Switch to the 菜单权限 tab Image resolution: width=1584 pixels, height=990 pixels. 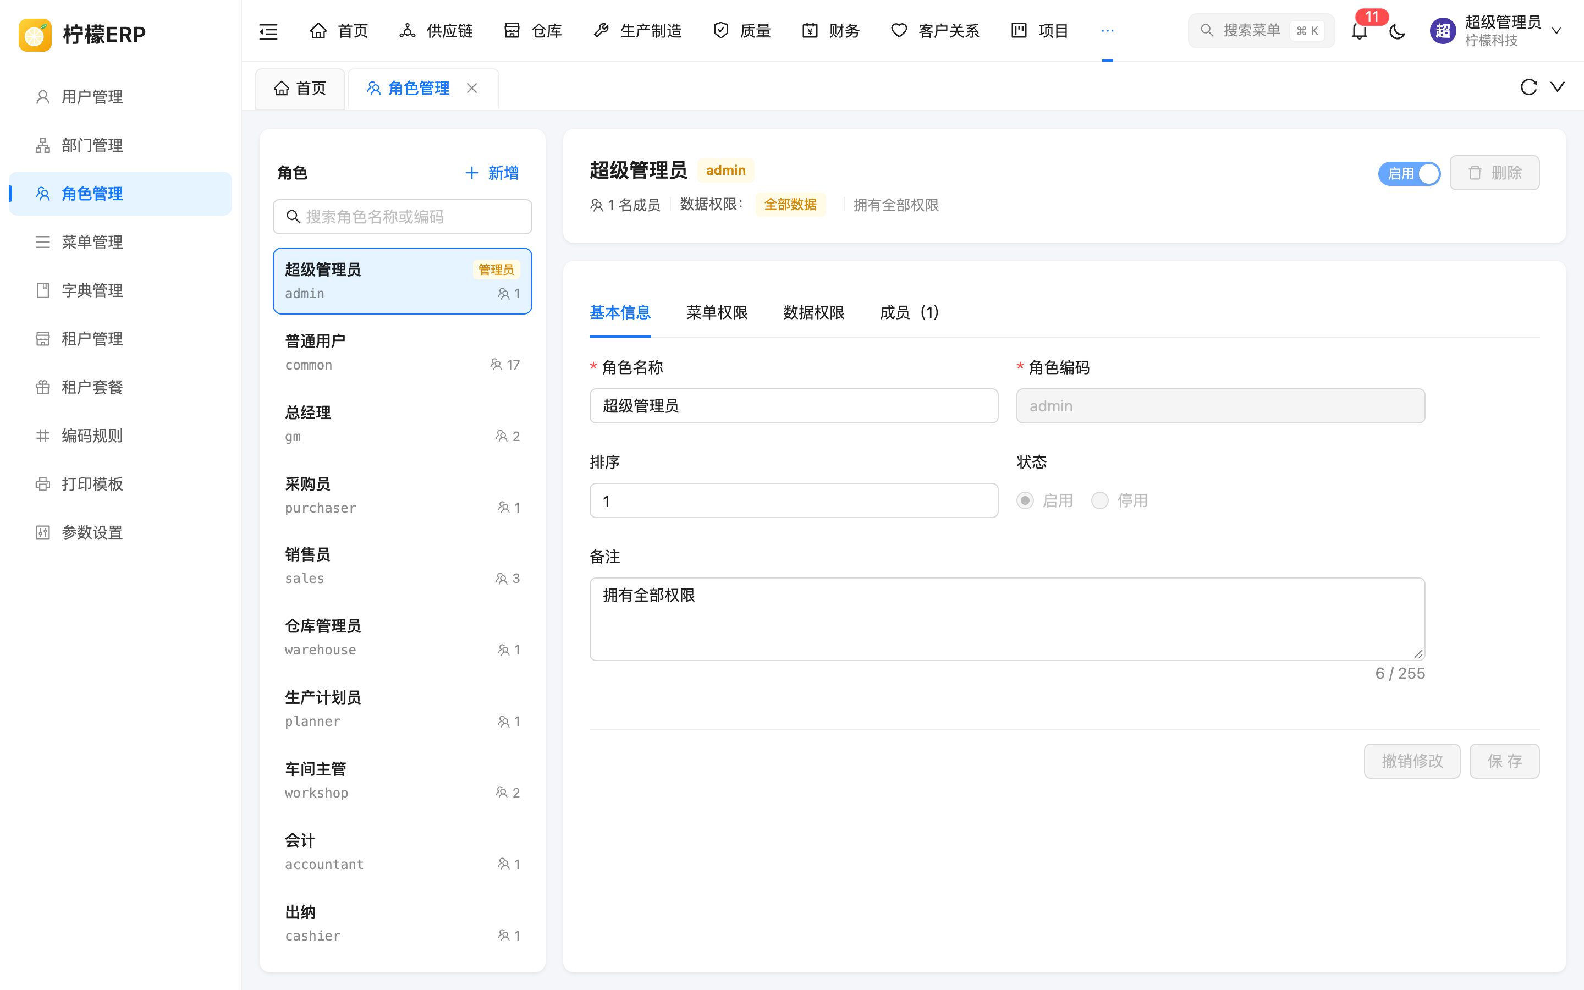(717, 313)
